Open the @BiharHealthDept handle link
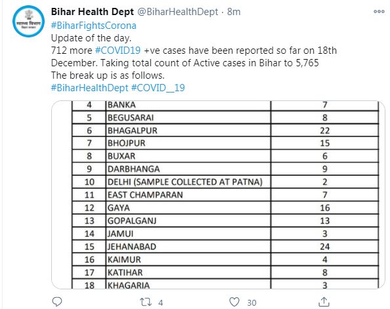 (177, 12)
